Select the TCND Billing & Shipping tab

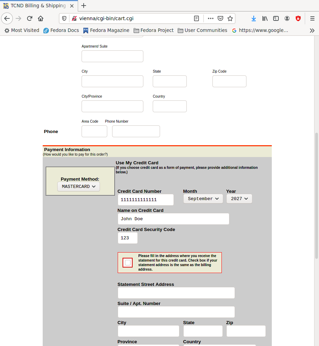(x=37, y=6)
